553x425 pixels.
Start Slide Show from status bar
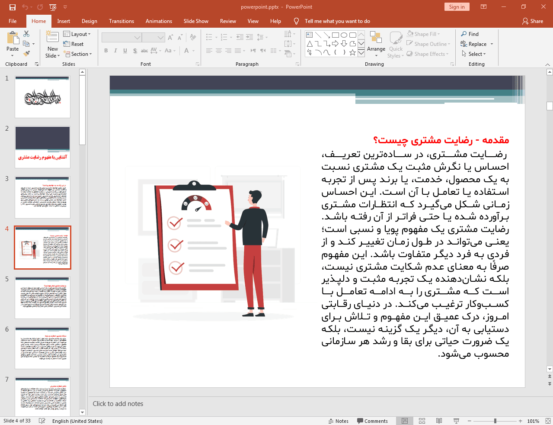coord(456,421)
